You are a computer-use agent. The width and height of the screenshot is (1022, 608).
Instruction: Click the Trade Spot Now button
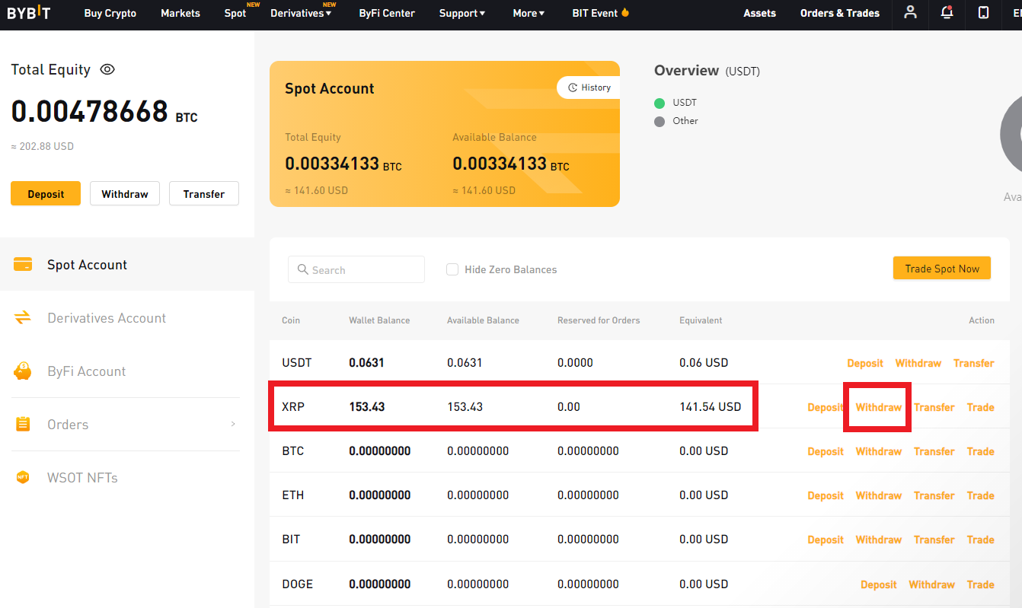(942, 269)
